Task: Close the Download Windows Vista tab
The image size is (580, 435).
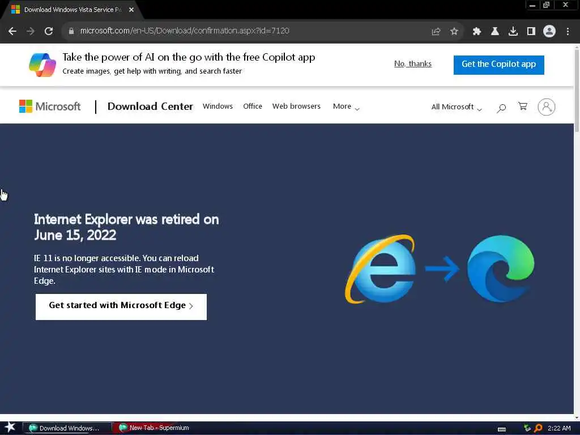Action: tap(131, 10)
